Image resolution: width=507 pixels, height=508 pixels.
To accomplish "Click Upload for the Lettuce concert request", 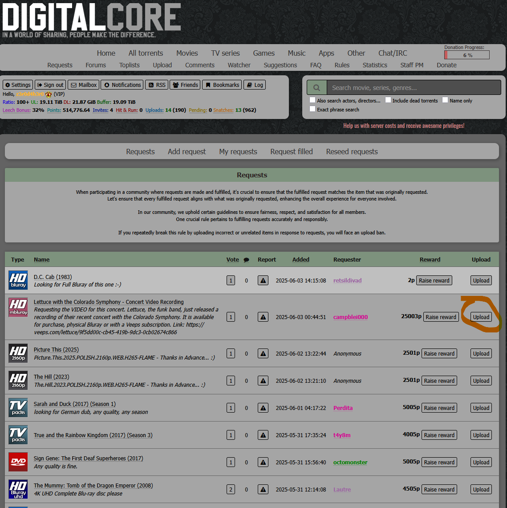I will (x=481, y=317).
